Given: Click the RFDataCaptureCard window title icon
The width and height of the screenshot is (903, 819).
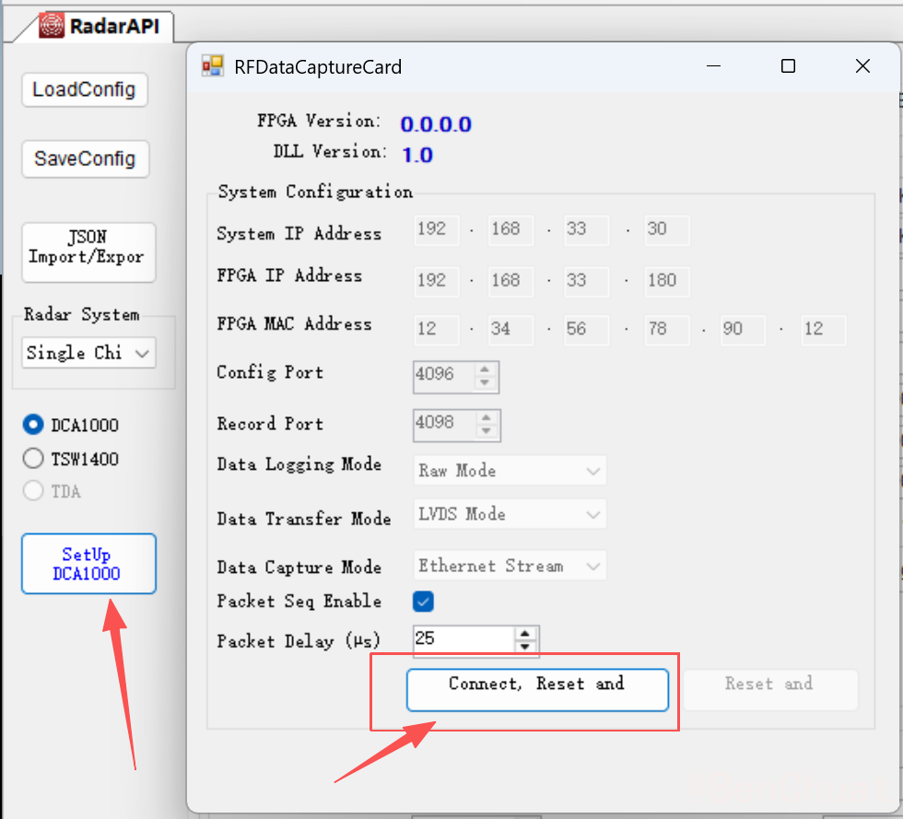Looking at the screenshot, I should [213, 66].
